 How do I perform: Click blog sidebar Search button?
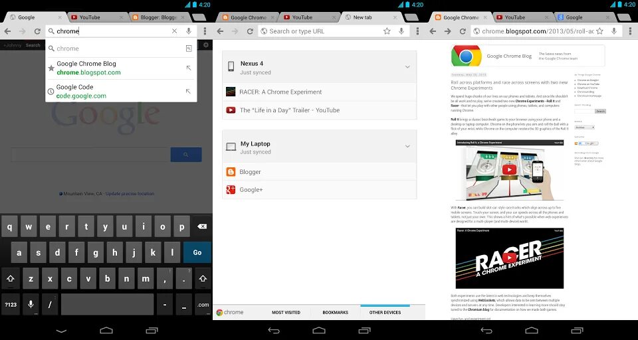point(600,111)
